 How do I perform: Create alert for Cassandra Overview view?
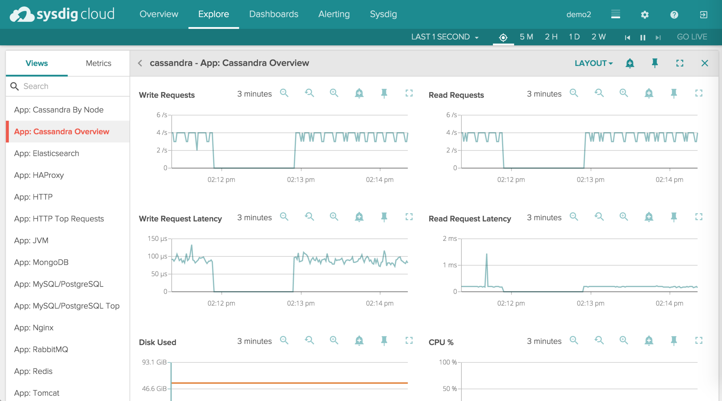(x=630, y=63)
